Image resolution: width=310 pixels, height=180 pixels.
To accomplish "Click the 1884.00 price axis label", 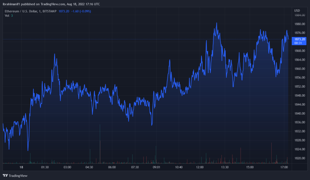I will click(300, 15).
